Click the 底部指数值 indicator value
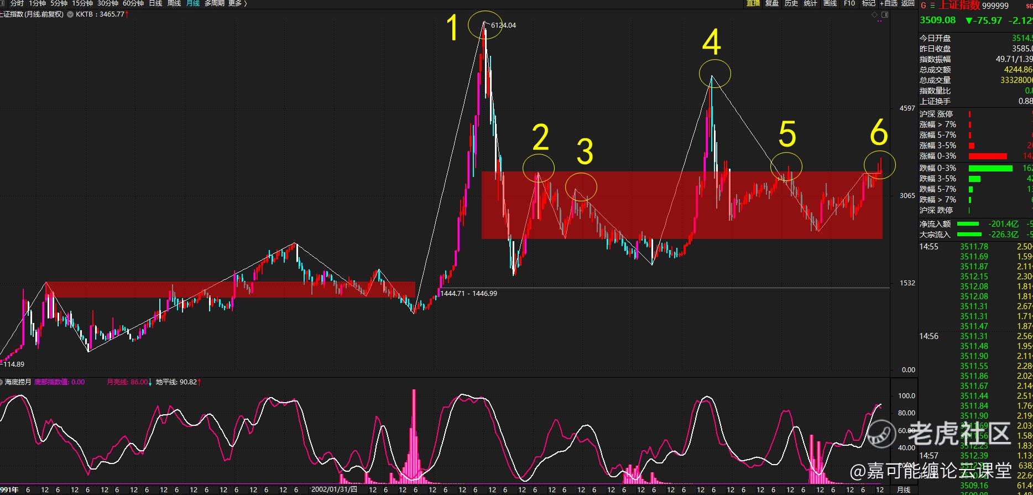The height and width of the screenshot is (495, 1033). tap(60, 382)
